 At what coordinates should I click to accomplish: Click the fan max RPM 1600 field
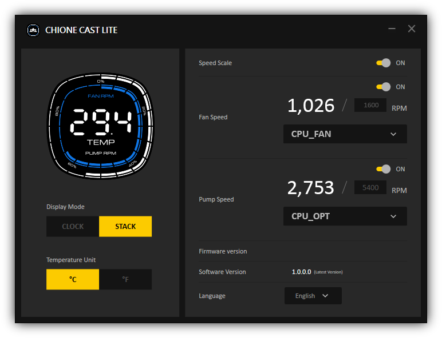[370, 106]
